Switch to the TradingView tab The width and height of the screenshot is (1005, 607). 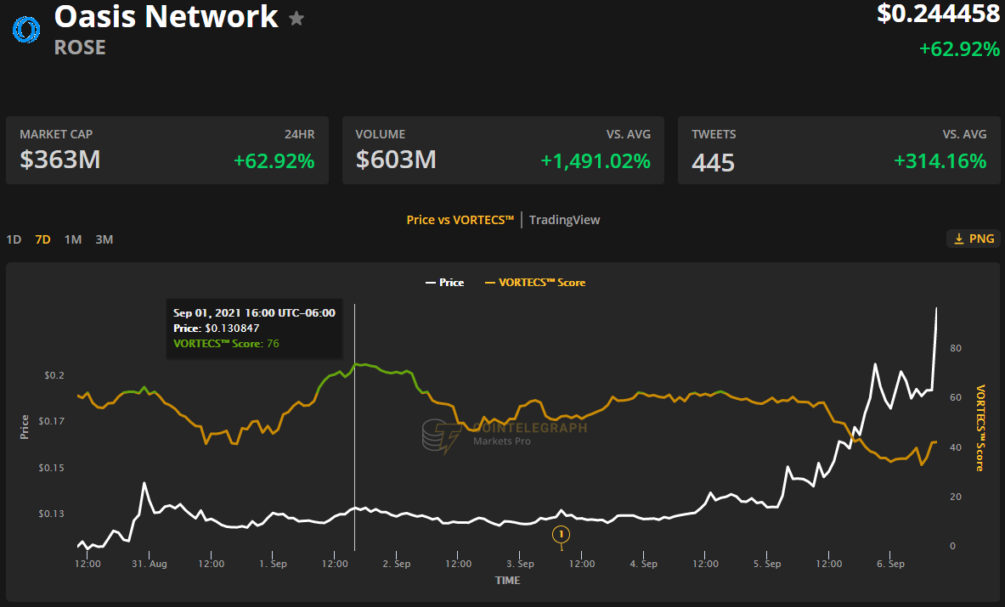coord(564,220)
